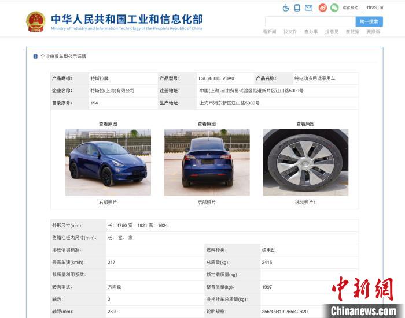This screenshot has width=405, height=318.
Task: Open the 提意见 menu item
Action: point(332,32)
